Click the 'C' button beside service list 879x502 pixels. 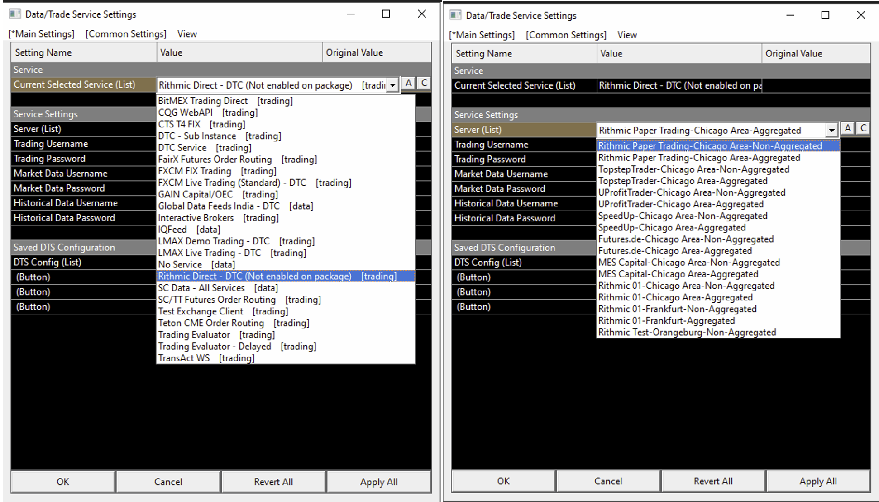click(424, 84)
